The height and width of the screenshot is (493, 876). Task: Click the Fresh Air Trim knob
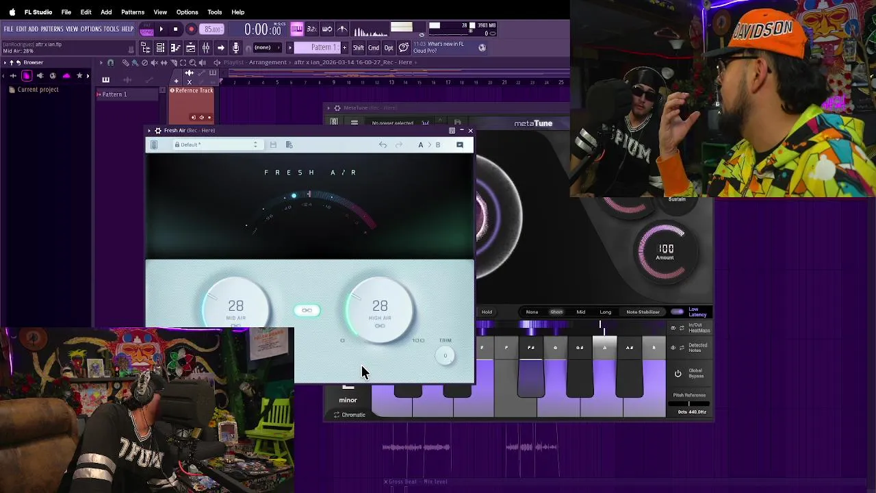pos(445,355)
